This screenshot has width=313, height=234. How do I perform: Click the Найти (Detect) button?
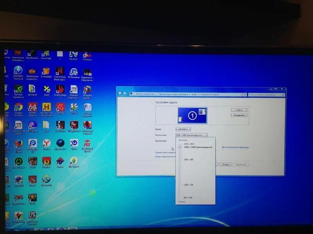[239, 110]
